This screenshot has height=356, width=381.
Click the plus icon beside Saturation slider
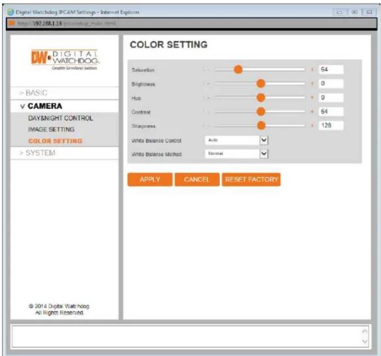(312, 70)
